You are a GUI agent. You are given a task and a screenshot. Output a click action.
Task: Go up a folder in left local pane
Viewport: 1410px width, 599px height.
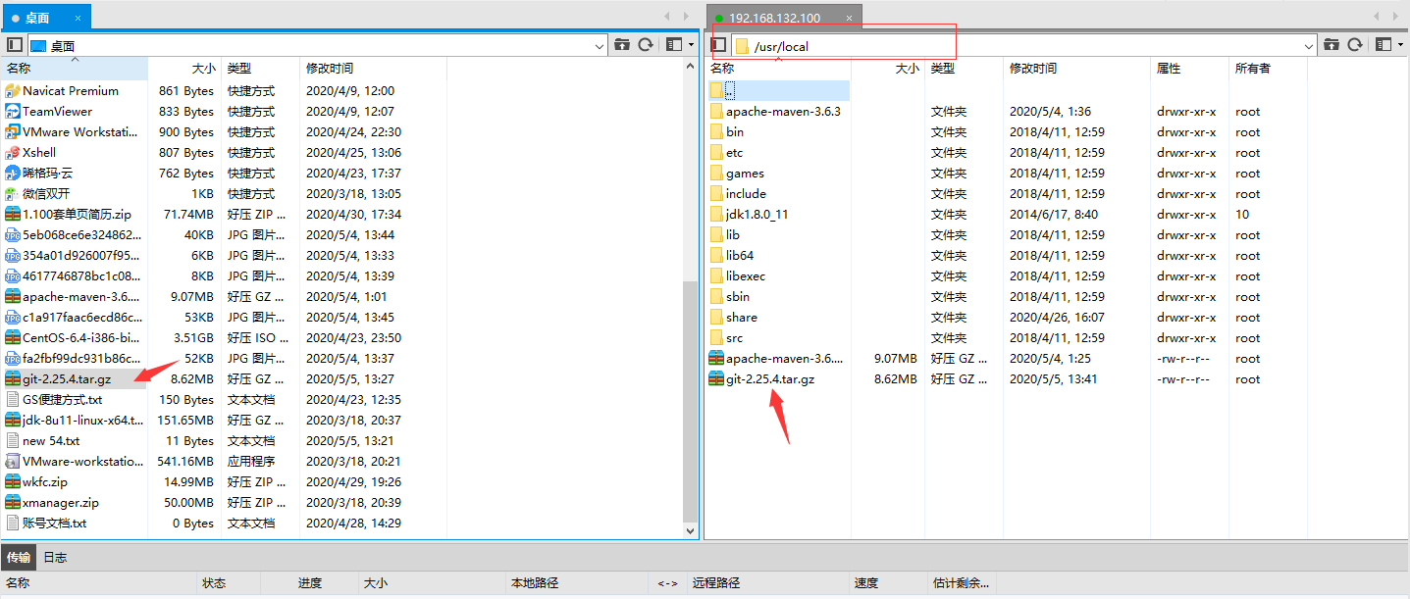pyautogui.click(x=622, y=45)
